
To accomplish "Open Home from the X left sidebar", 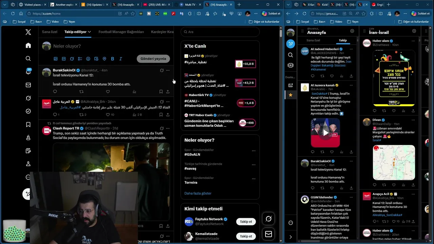I will 28,45.
